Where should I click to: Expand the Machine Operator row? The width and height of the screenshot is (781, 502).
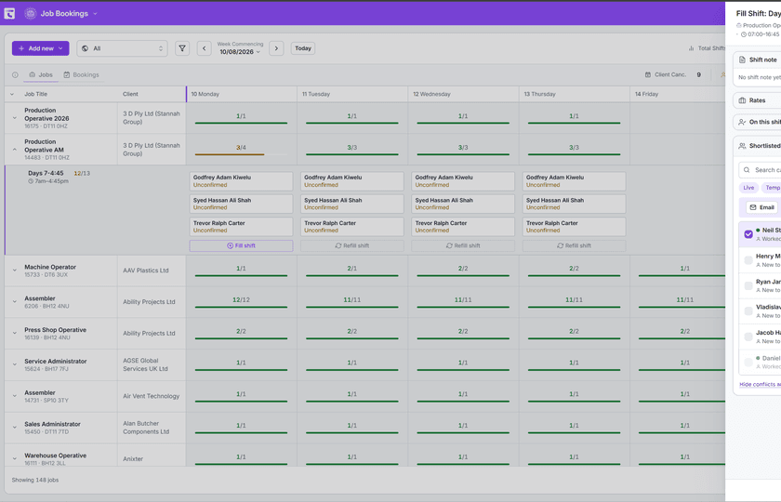(15, 271)
